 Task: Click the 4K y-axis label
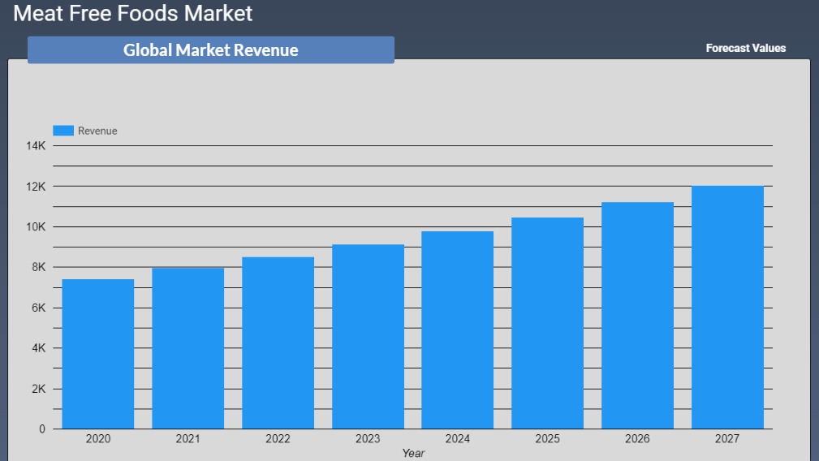coord(39,348)
